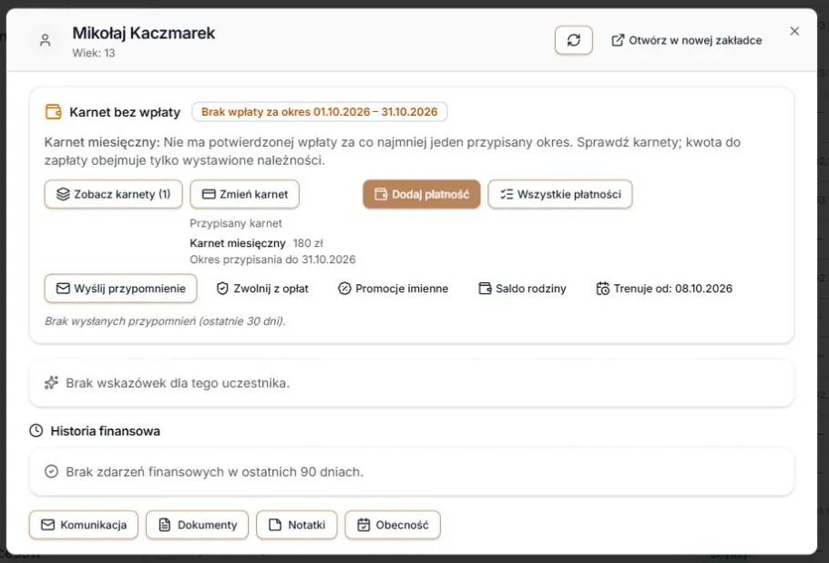Click the check circle icon by Brak zdarzeń finansowych
Image resolution: width=829 pixels, height=563 pixels.
pyautogui.click(x=51, y=472)
